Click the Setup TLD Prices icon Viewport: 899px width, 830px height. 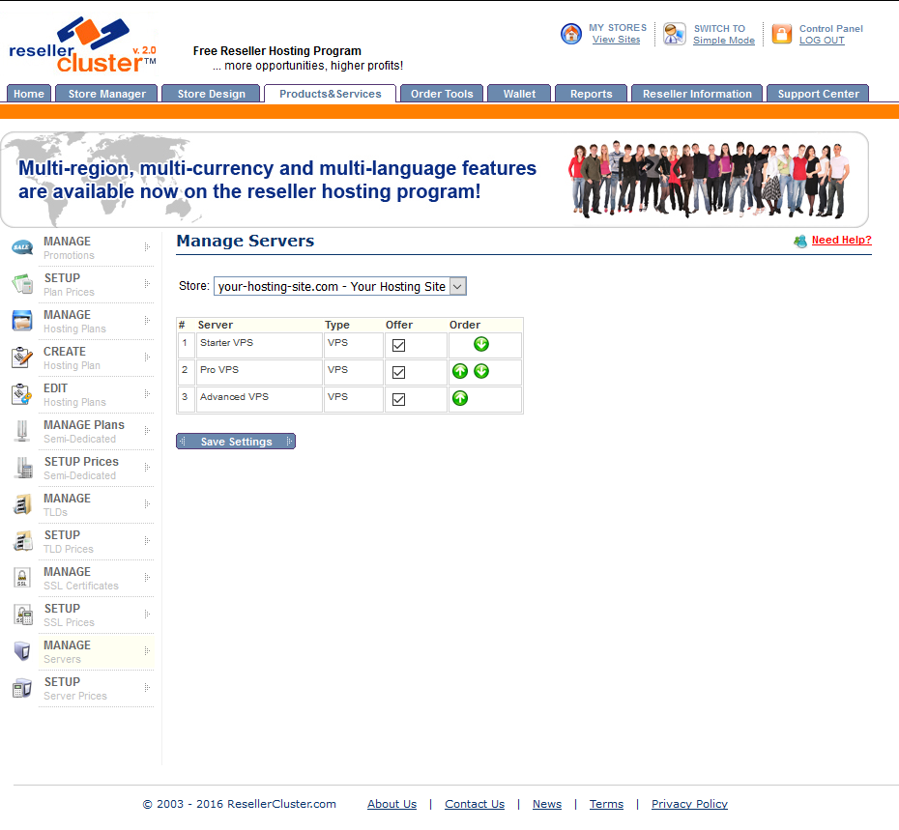[23, 540]
